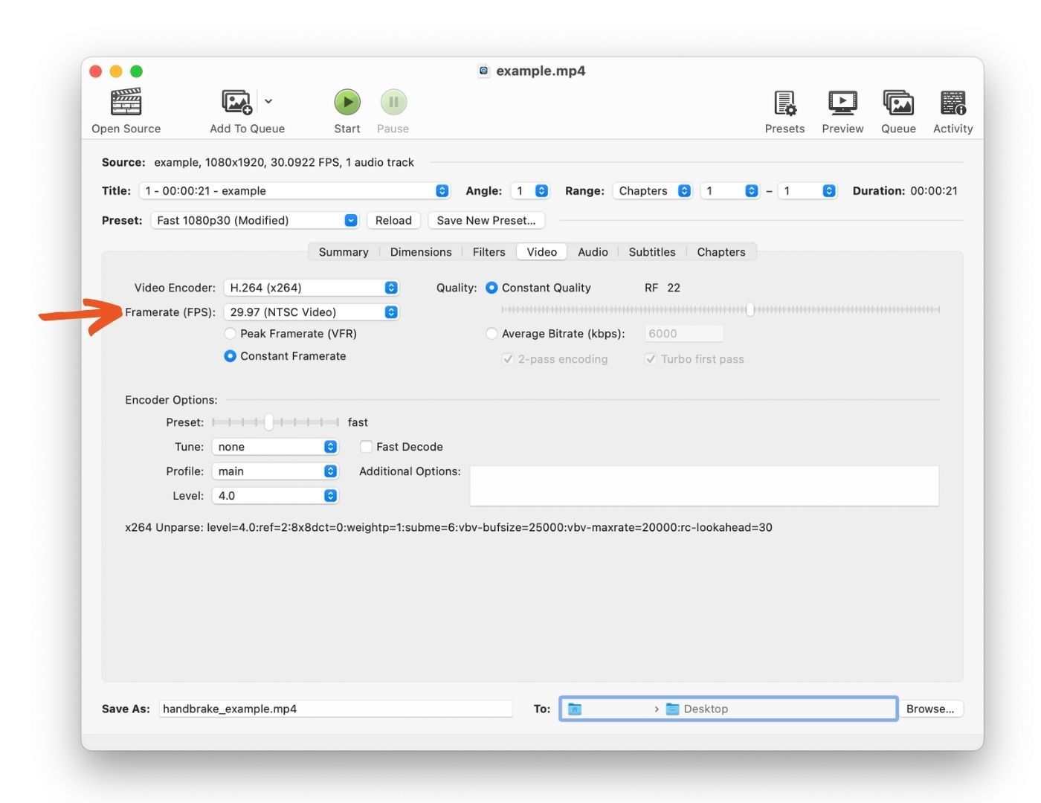This screenshot has width=1041, height=803.
Task: Select Average Bitrate encoding mode
Action: [492, 333]
